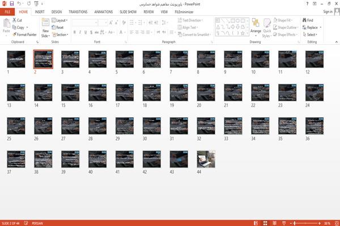Click Clear All Formatting icon
Image resolution: width=340 pixels, height=226 pixels.
[x=124, y=23]
